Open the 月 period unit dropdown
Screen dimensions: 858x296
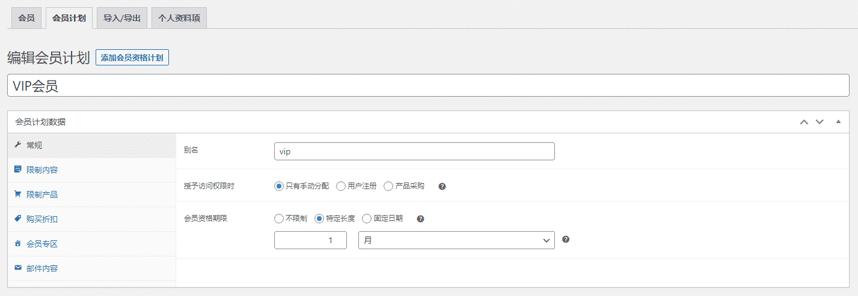[456, 240]
